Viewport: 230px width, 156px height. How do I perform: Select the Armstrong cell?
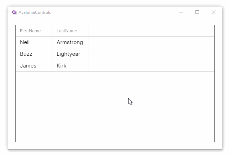tap(70, 42)
